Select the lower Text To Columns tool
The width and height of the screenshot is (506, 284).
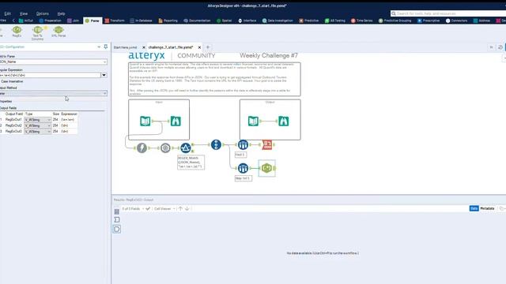pos(243,168)
